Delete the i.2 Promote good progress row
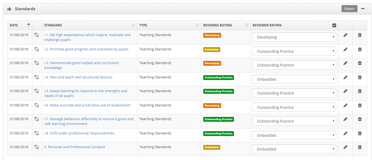The height and width of the screenshot is (160, 372). point(360,49)
